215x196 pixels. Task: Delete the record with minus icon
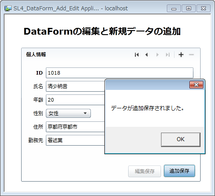(191, 55)
